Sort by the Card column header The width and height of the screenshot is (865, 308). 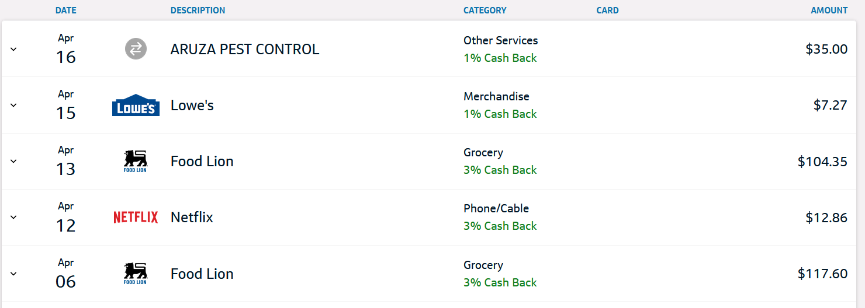point(607,10)
